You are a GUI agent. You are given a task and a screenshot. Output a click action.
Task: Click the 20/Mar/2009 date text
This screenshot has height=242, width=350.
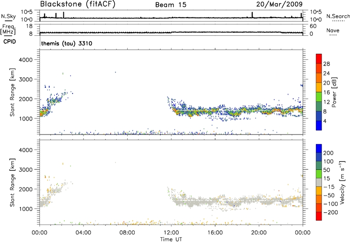pos(279,4)
